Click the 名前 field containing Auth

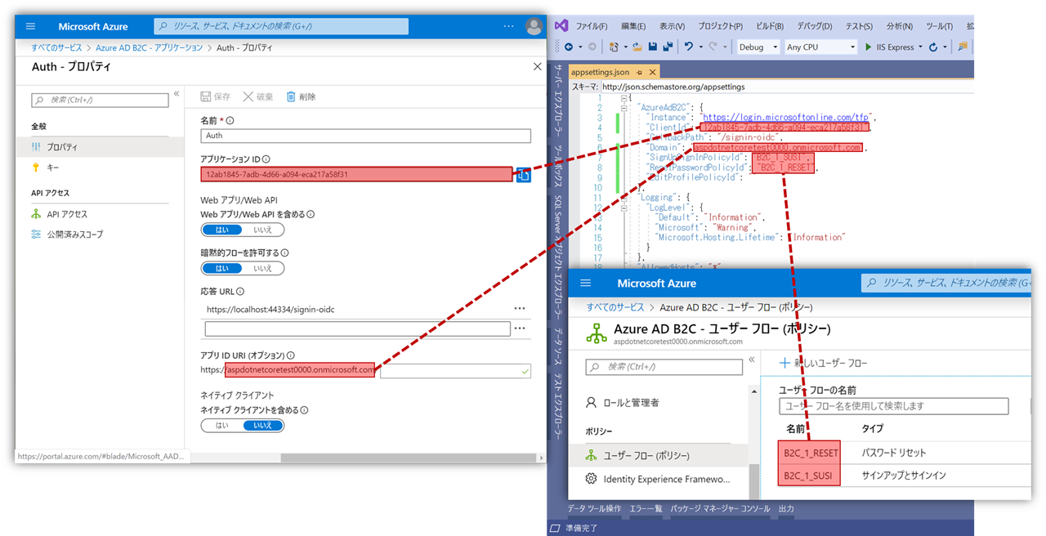point(365,136)
